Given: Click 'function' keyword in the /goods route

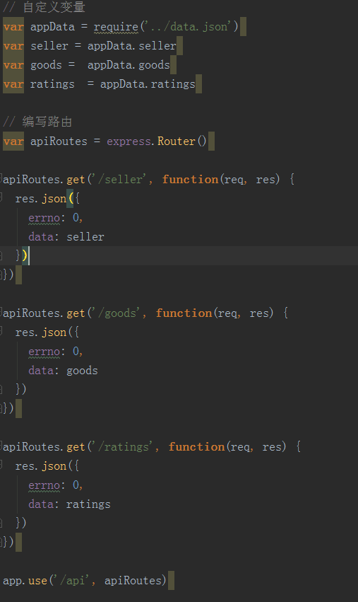Looking at the screenshot, I should point(184,313).
